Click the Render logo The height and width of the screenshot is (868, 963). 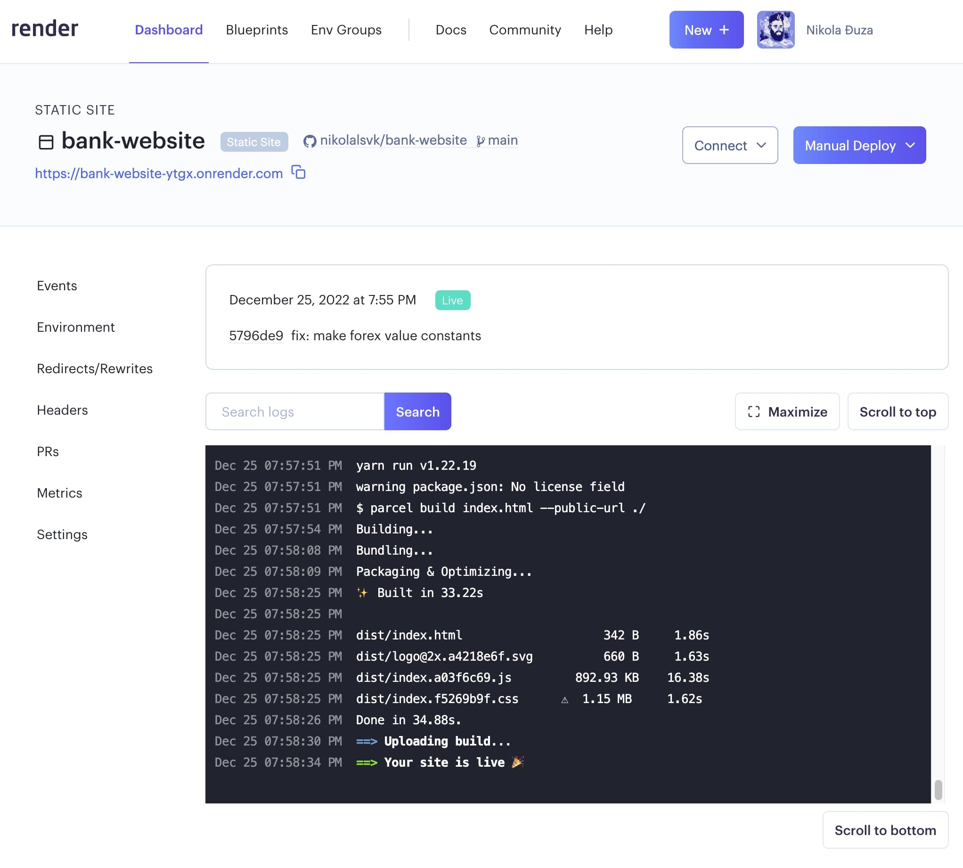(44, 29)
